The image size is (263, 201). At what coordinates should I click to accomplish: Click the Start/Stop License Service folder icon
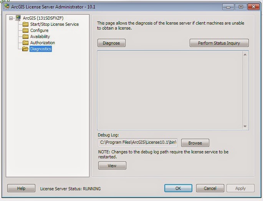point(25,24)
